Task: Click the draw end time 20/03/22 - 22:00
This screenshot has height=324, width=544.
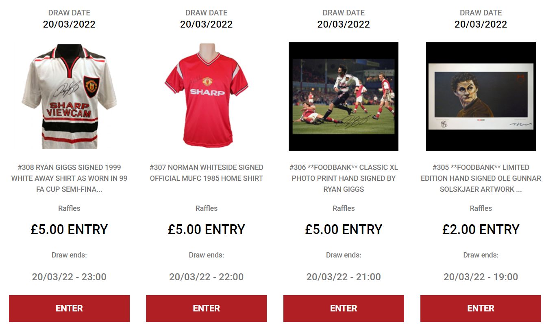Action: coord(207,277)
